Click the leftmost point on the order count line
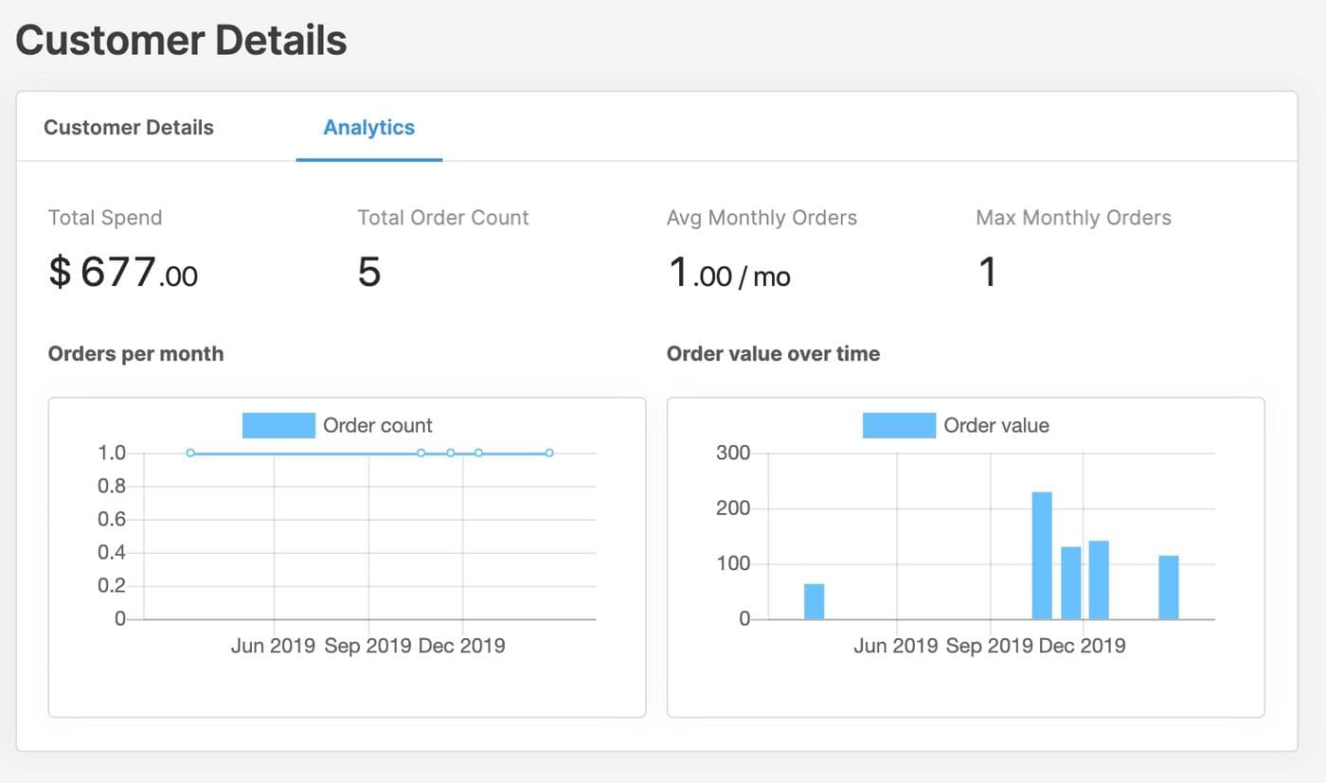Screen dimensions: 1326x783 [x=190, y=454]
